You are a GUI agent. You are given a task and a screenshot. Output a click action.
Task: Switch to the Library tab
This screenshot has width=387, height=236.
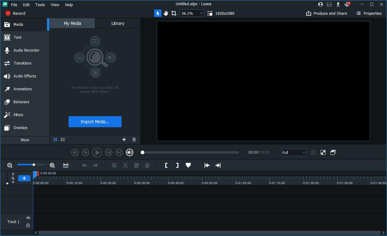[x=118, y=23]
